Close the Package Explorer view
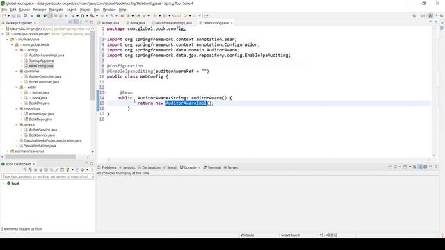Viewport: 445px width, 250px height. pyautogui.click(x=35, y=23)
